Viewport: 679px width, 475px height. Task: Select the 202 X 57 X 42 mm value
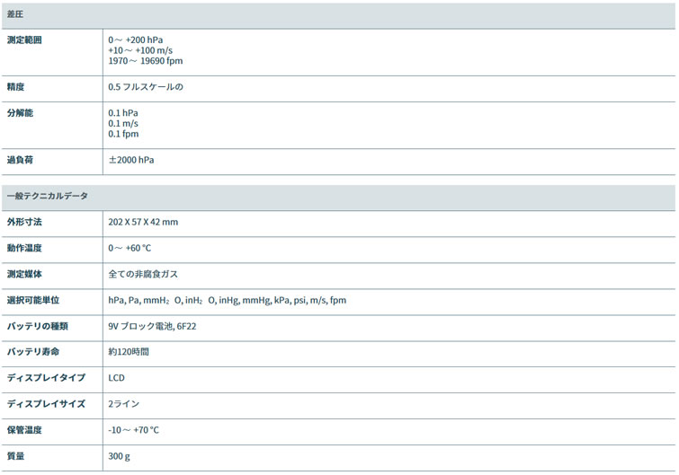(143, 221)
